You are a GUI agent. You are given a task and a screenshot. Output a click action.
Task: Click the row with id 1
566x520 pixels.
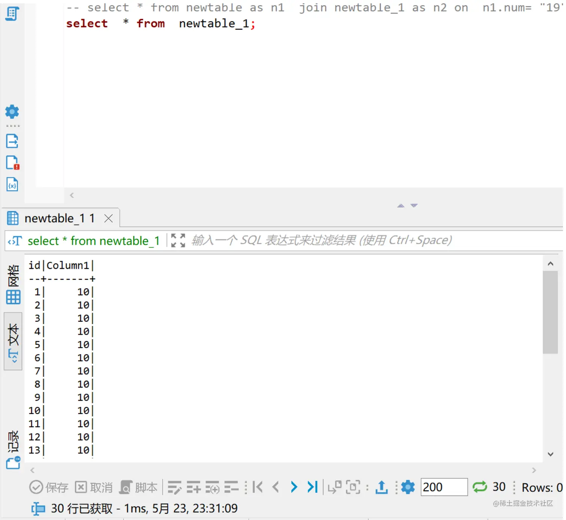coord(61,292)
